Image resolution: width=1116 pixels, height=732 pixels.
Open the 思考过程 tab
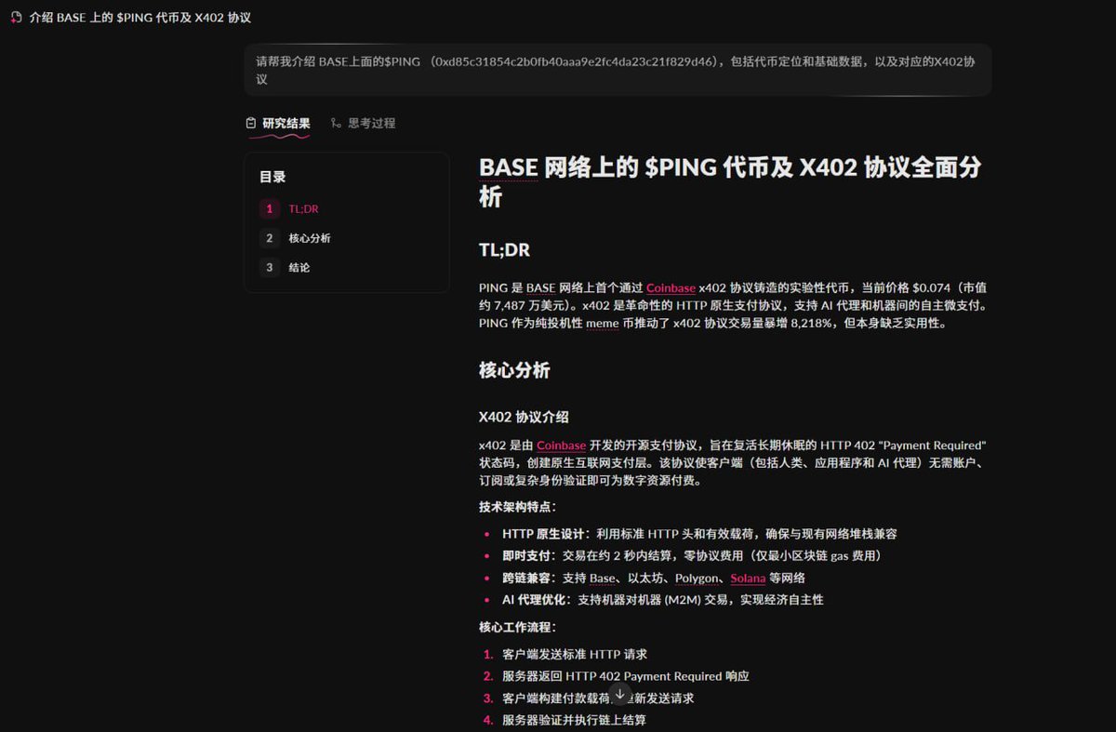[x=363, y=123]
